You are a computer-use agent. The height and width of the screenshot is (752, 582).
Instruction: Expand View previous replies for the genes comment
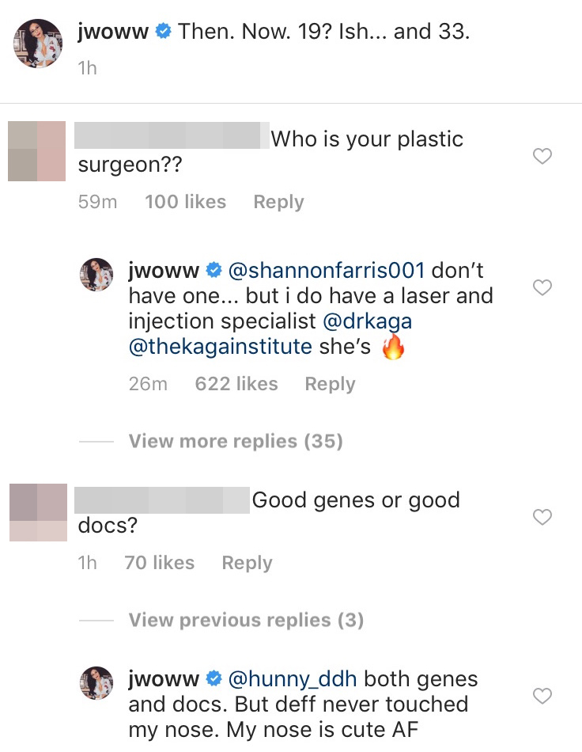pyautogui.click(x=245, y=620)
